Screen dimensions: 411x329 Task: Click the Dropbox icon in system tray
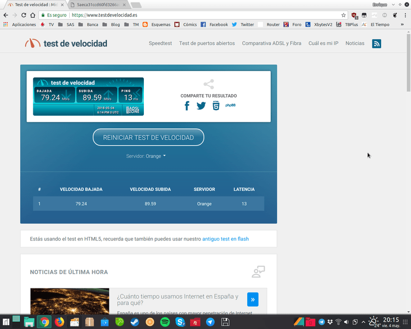pyautogui.click(x=330, y=322)
